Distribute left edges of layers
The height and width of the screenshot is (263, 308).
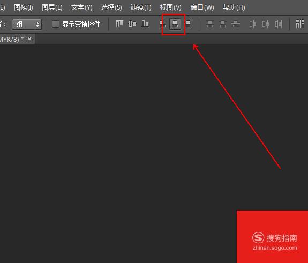coord(253,24)
